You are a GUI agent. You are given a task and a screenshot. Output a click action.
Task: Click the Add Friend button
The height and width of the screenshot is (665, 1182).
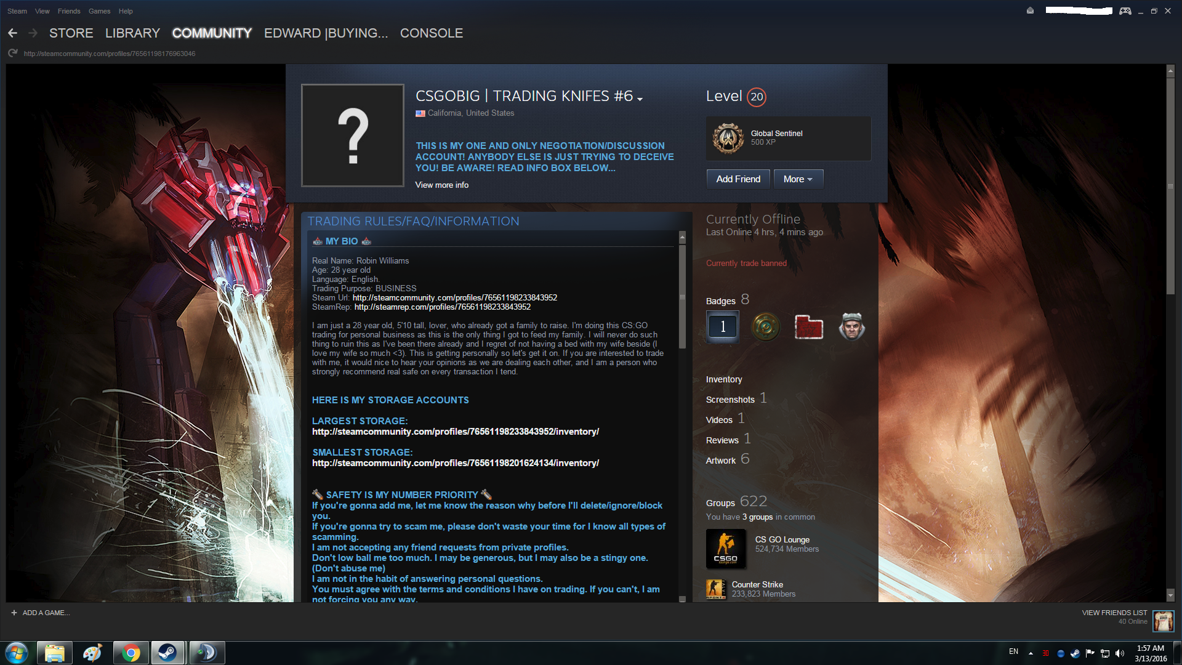(738, 179)
